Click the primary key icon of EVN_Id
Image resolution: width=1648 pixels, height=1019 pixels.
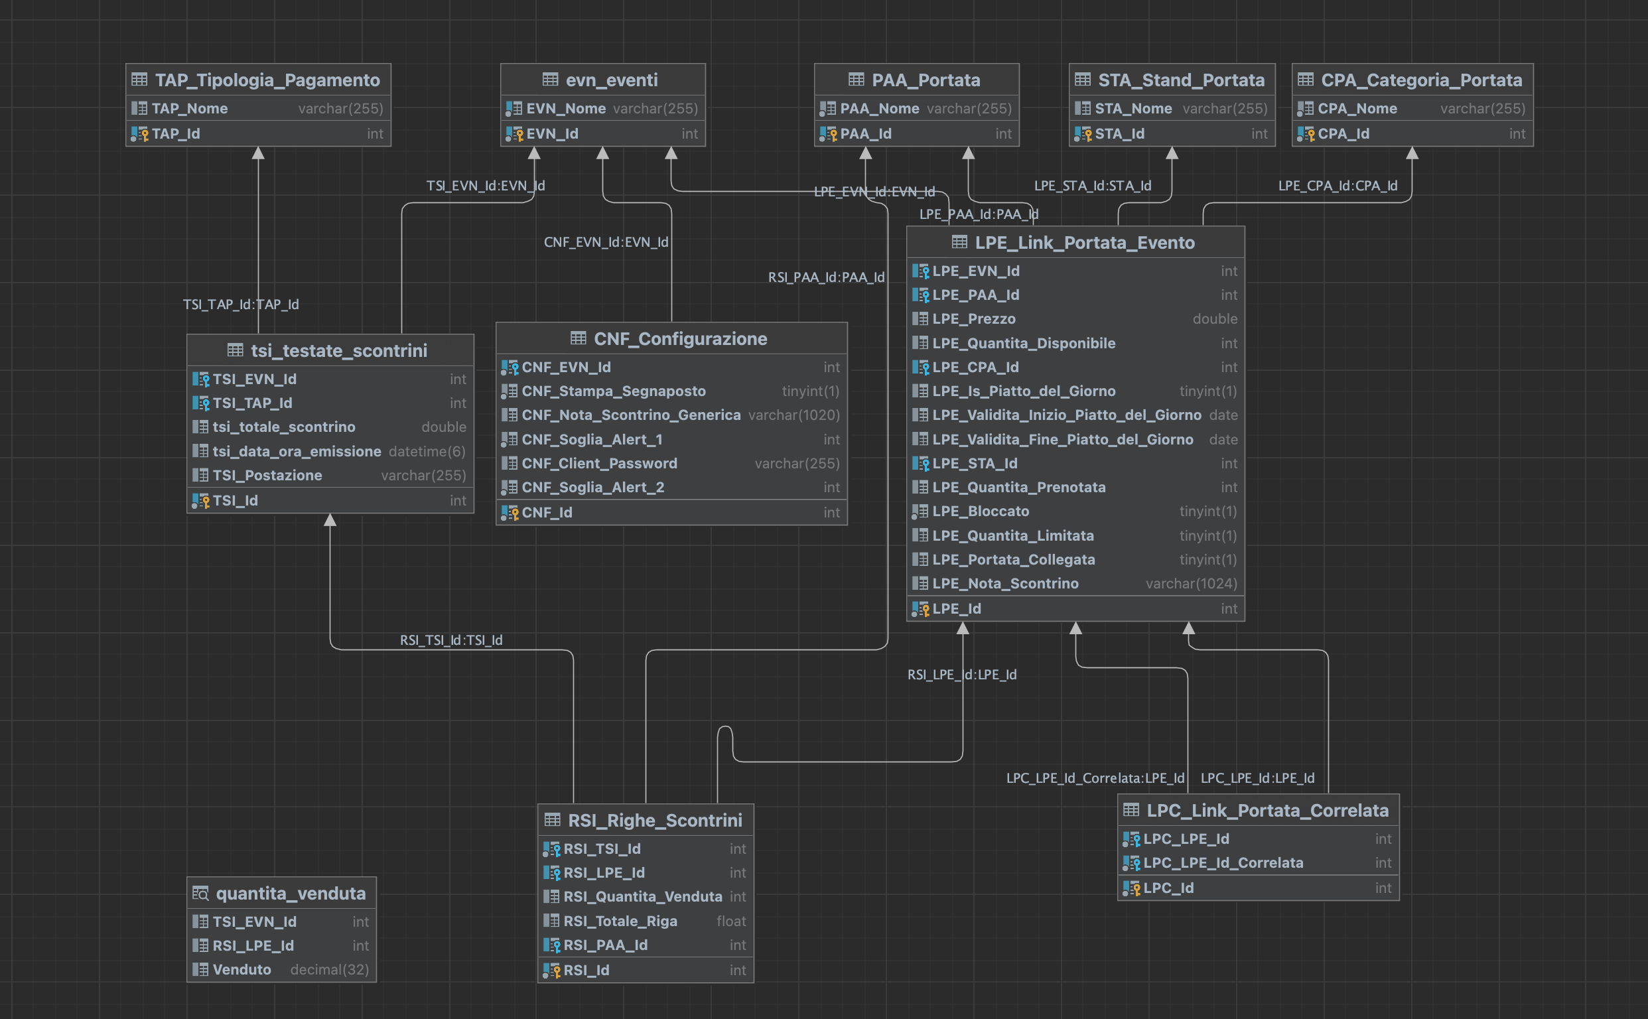[x=514, y=133]
